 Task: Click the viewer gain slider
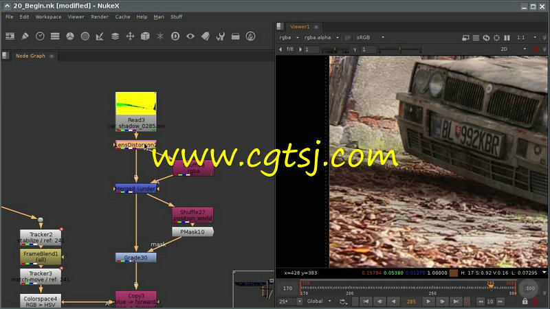coord(335,49)
